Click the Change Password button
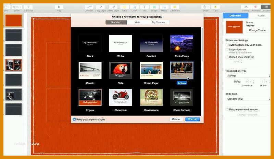This screenshot has height=159, width=274. coord(247,115)
